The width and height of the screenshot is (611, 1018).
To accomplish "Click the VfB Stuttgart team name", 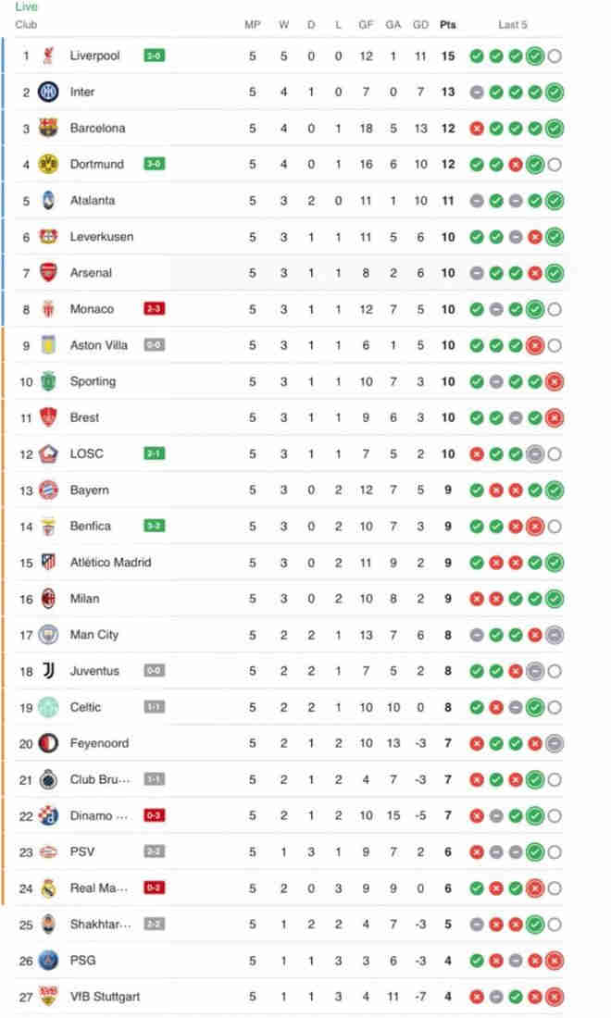I will [x=105, y=997].
